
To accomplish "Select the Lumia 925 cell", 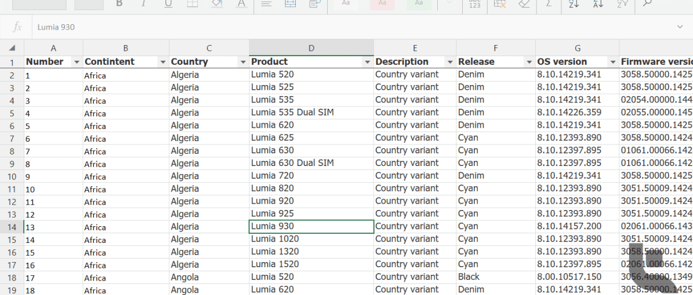I will [x=311, y=214].
